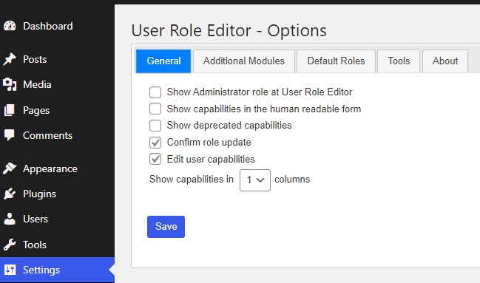Click 'Show Administrator role at User Role Editor' label
480x283 pixels.
point(260,92)
